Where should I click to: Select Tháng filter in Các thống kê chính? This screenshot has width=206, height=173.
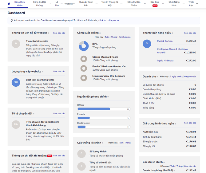[x=127, y=143]
